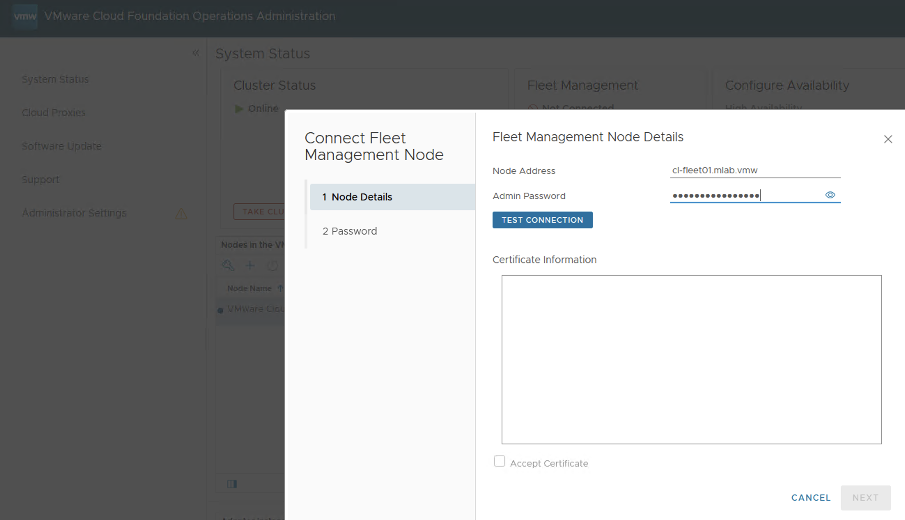
Task: Click the add node plus icon
Action: (x=250, y=265)
